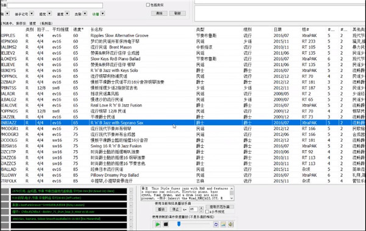366x231 pixels.
Task: Open small menu button of Jeff Lorber track
Action: [x=131, y=198]
